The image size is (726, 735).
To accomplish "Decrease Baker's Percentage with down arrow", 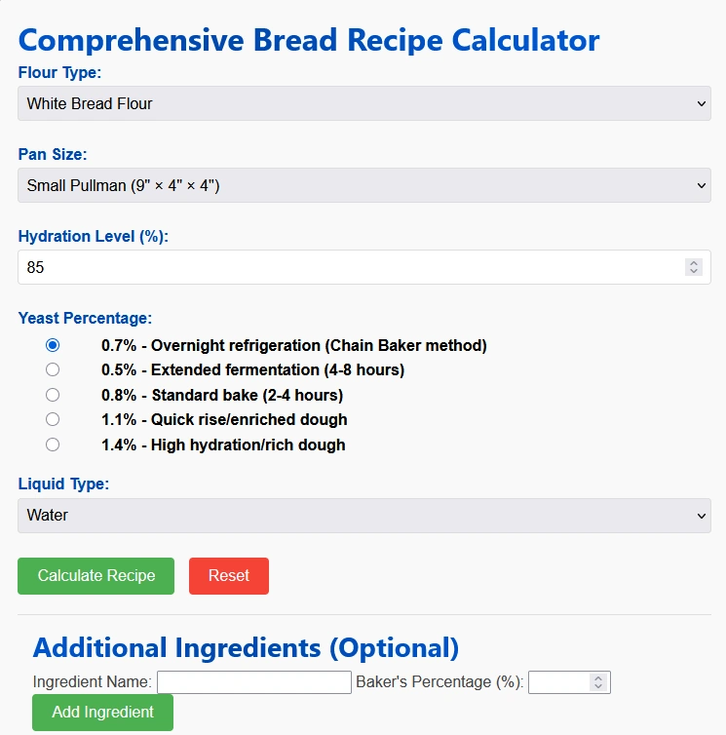I will tap(598, 686).
